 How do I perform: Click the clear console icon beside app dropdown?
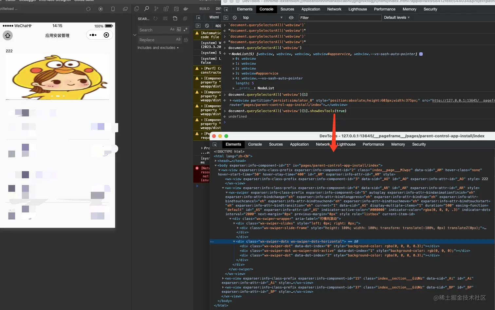click(x=207, y=26)
